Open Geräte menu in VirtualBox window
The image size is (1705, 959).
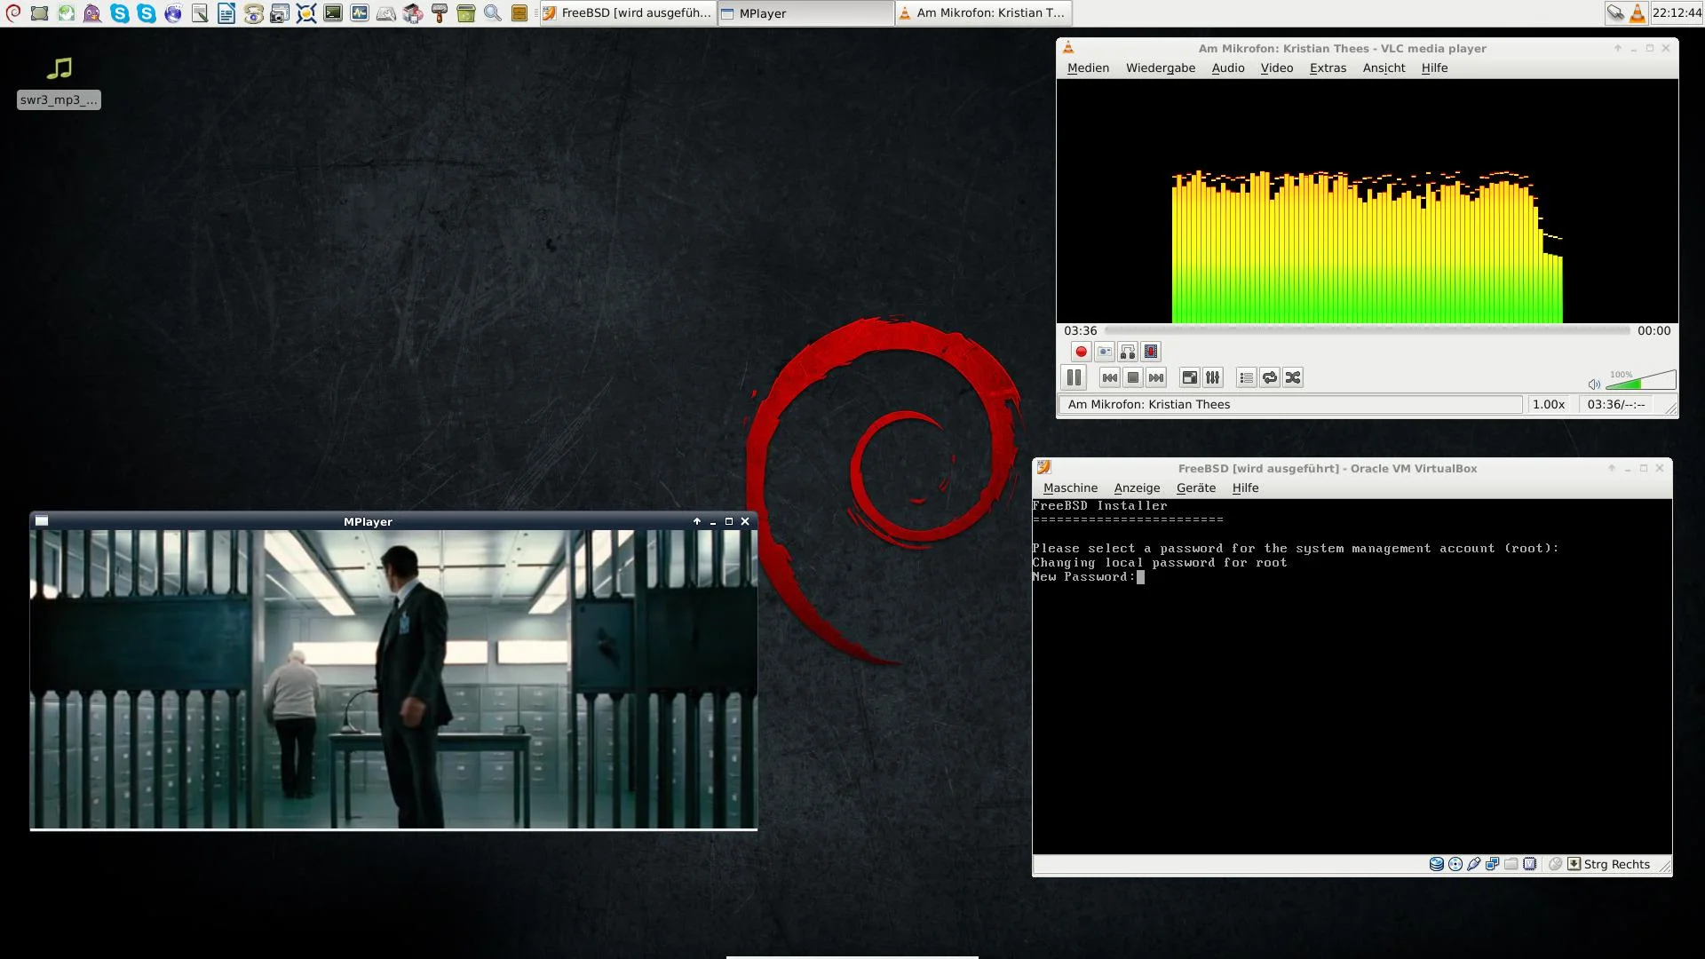pos(1196,488)
